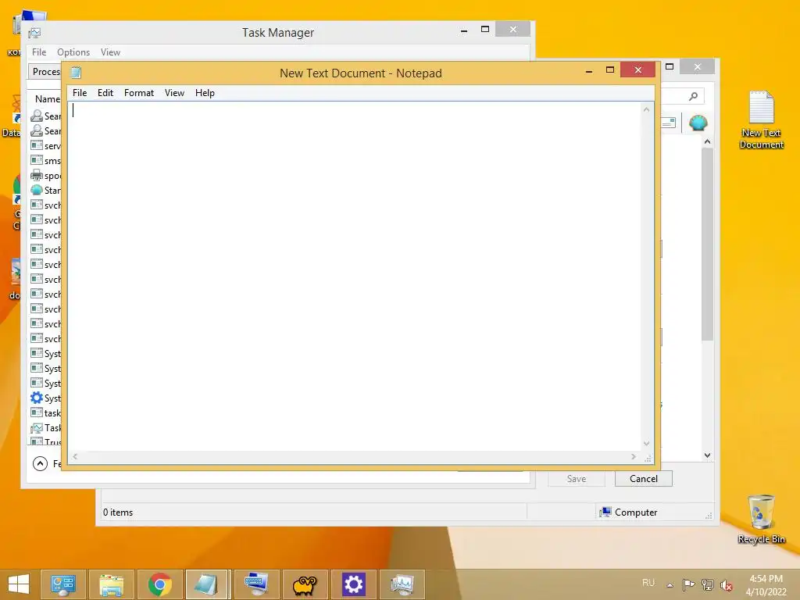Open the yellow ram taskbar icon
Image resolution: width=800 pixels, height=600 pixels.
coord(305,584)
